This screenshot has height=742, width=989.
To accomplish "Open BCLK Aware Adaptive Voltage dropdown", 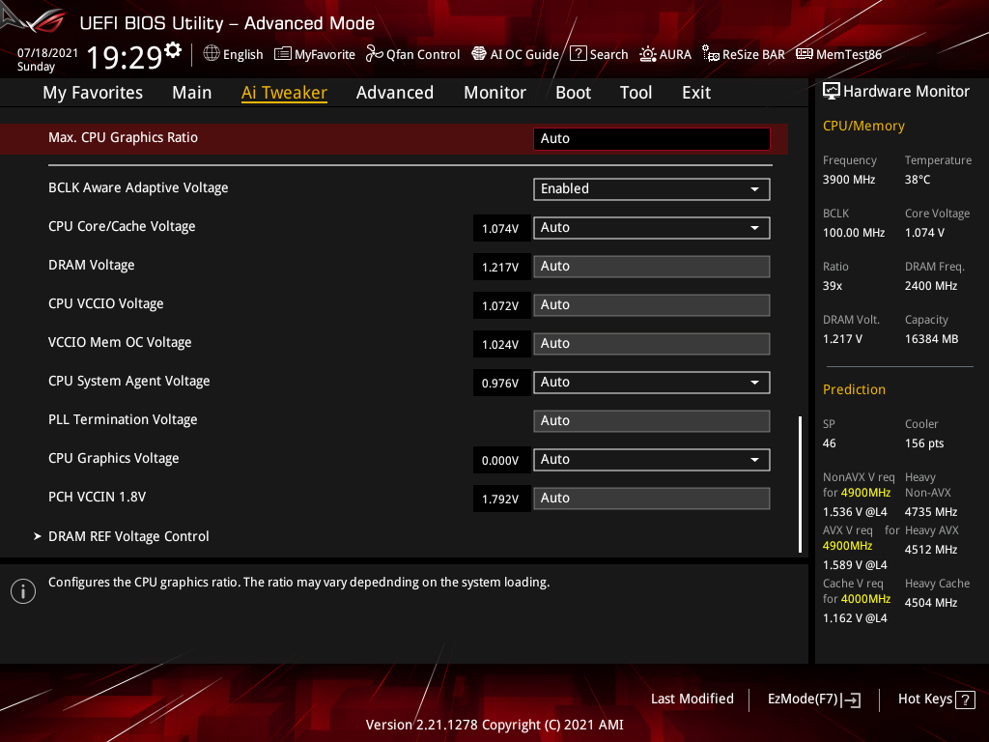I will pos(755,188).
